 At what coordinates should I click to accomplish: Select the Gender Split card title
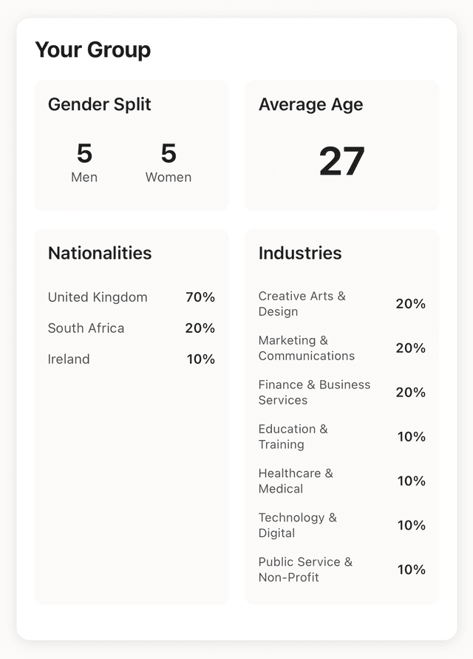pyautogui.click(x=99, y=104)
